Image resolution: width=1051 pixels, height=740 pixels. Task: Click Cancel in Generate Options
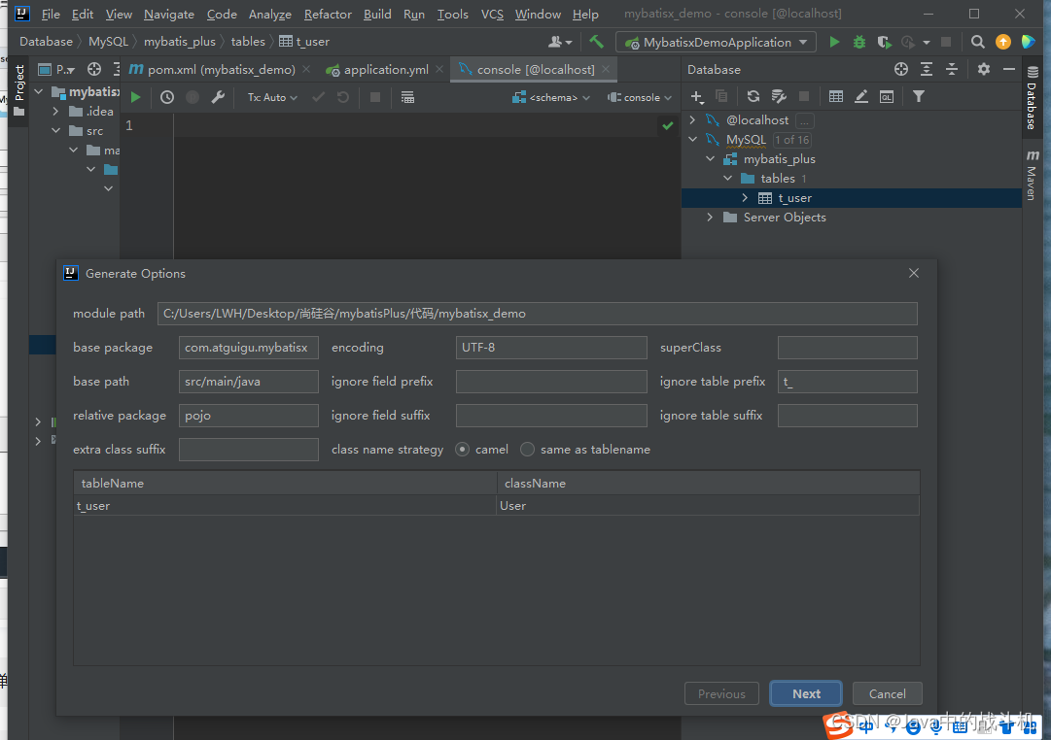pos(887,693)
